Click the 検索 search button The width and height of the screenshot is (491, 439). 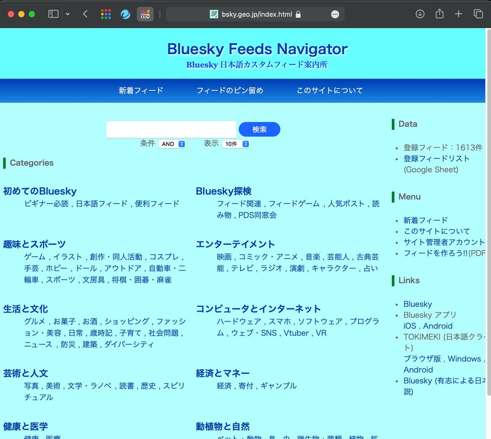pos(259,129)
